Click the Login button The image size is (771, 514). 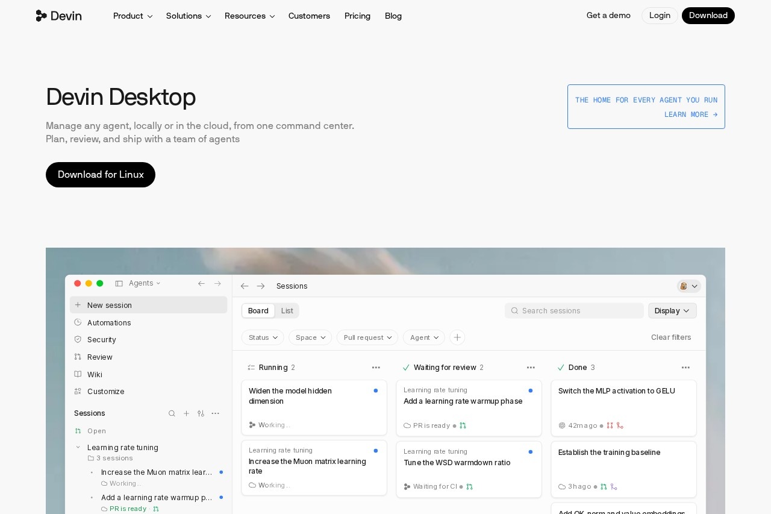660,16
